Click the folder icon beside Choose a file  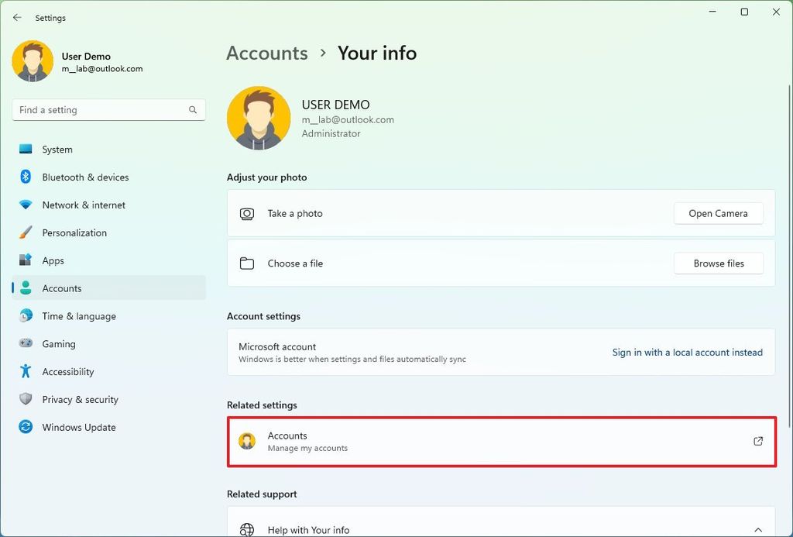tap(247, 263)
